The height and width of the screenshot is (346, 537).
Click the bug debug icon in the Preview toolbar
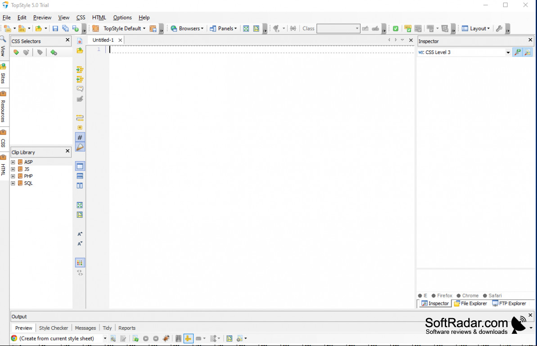tap(166, 338)
